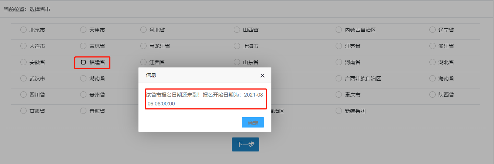Select the 天津市 radio button
This screenshot has width=494, height=164.
(x=83, y=30)
